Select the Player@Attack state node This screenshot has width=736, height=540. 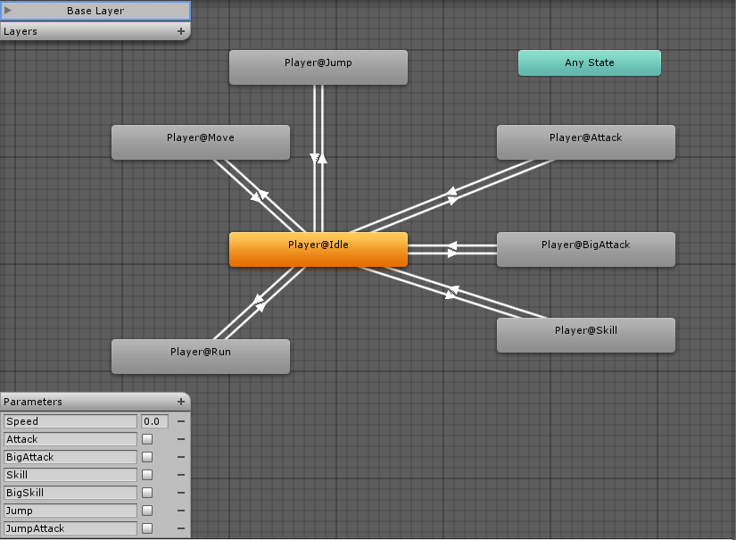coord(586,142)
